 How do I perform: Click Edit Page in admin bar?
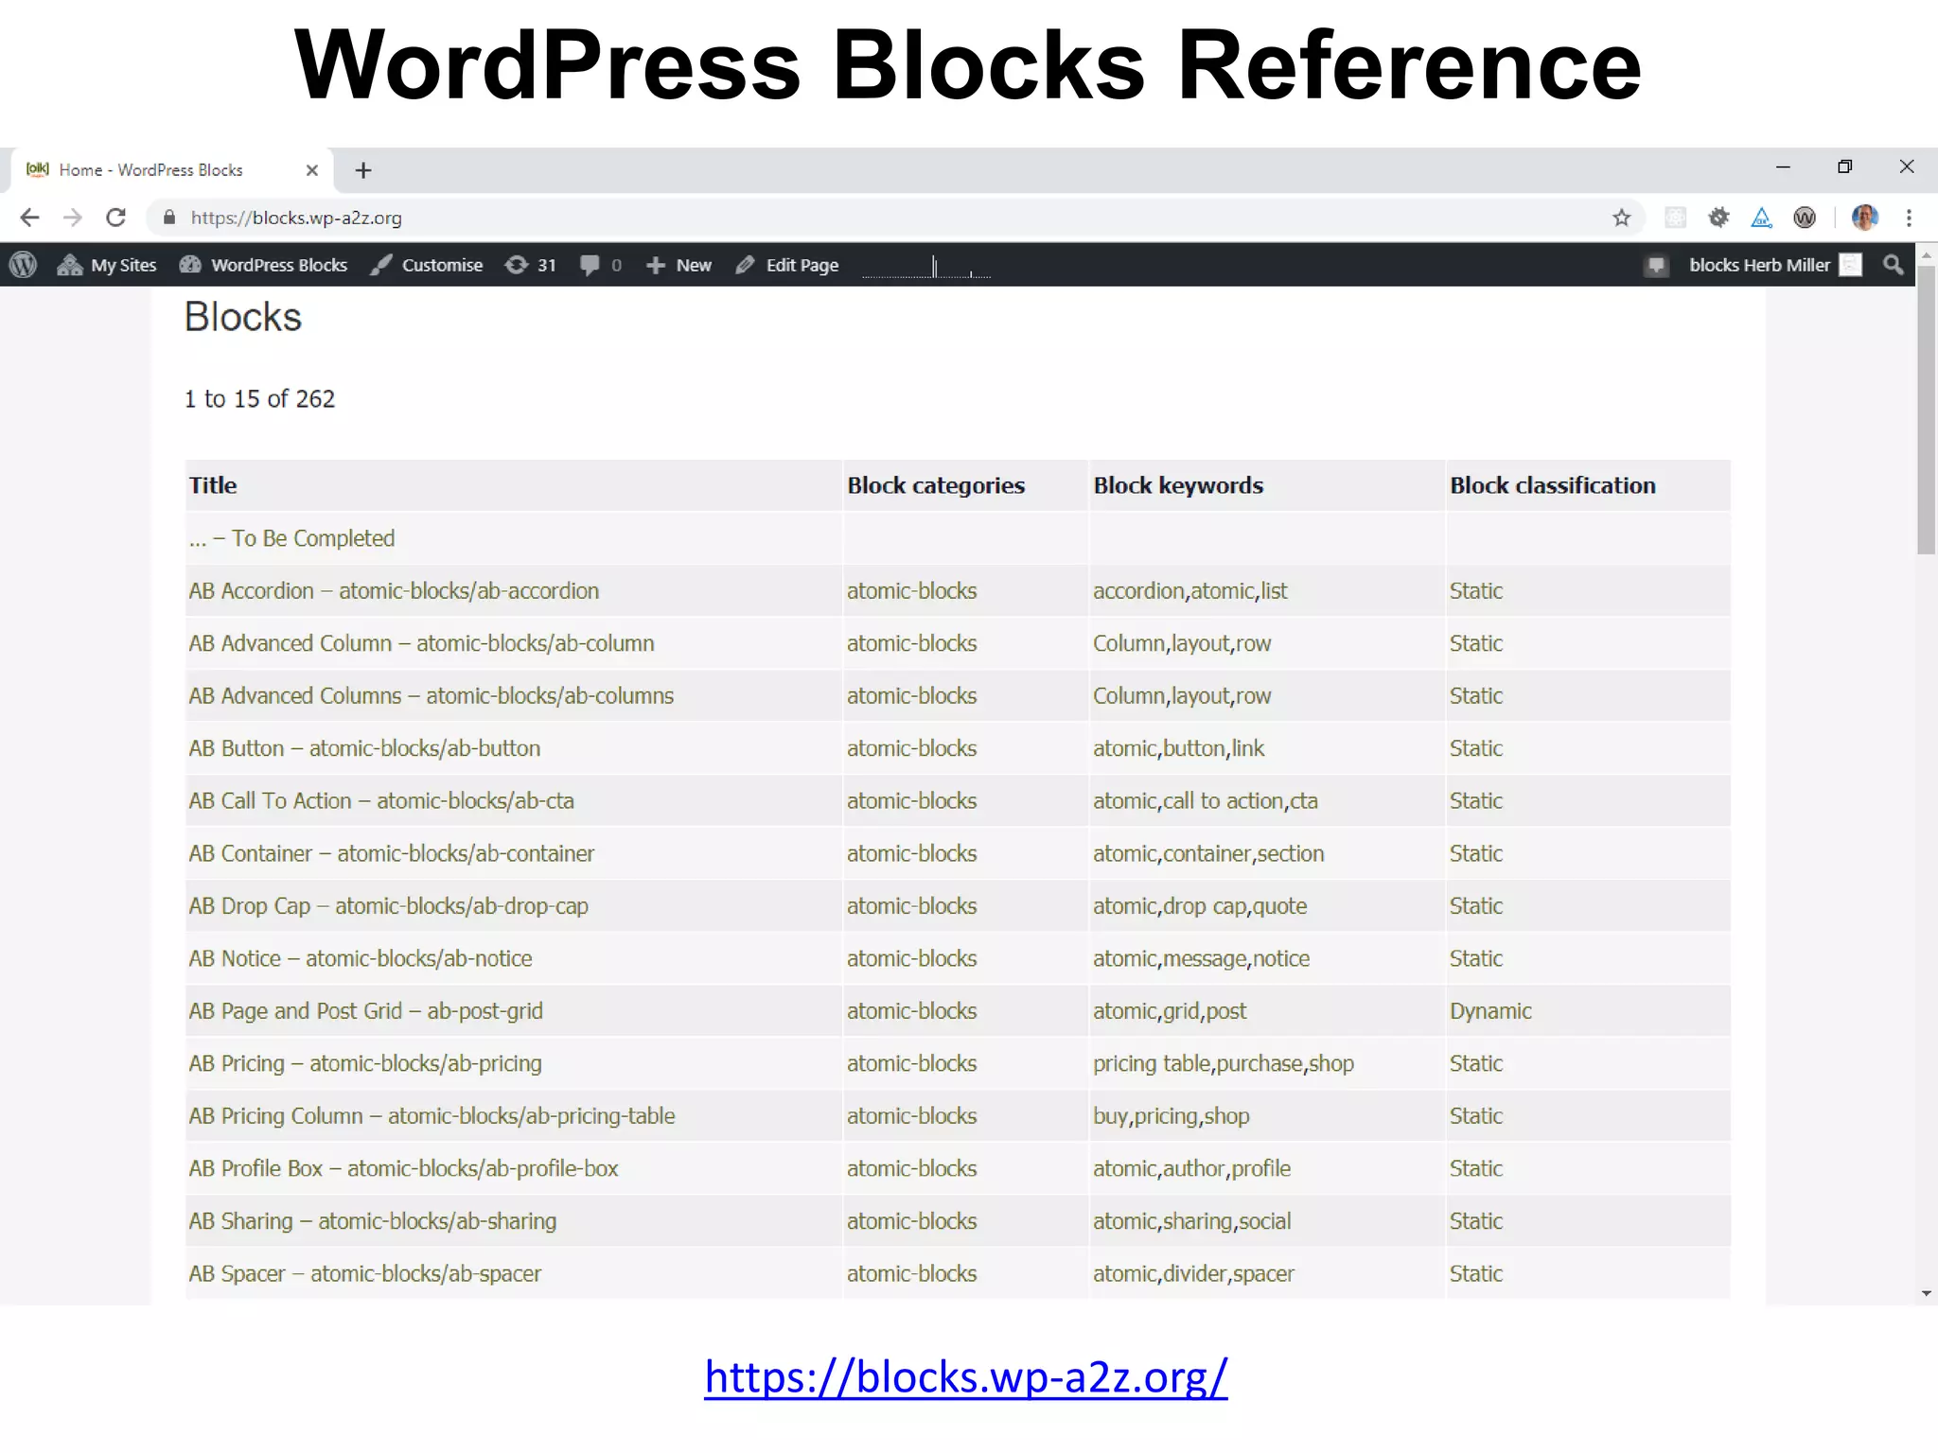coord(786,265)
